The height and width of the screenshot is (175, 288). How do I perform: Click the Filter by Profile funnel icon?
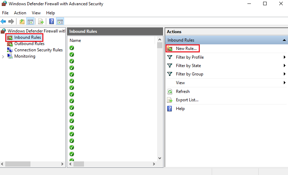tap(170, 57)
